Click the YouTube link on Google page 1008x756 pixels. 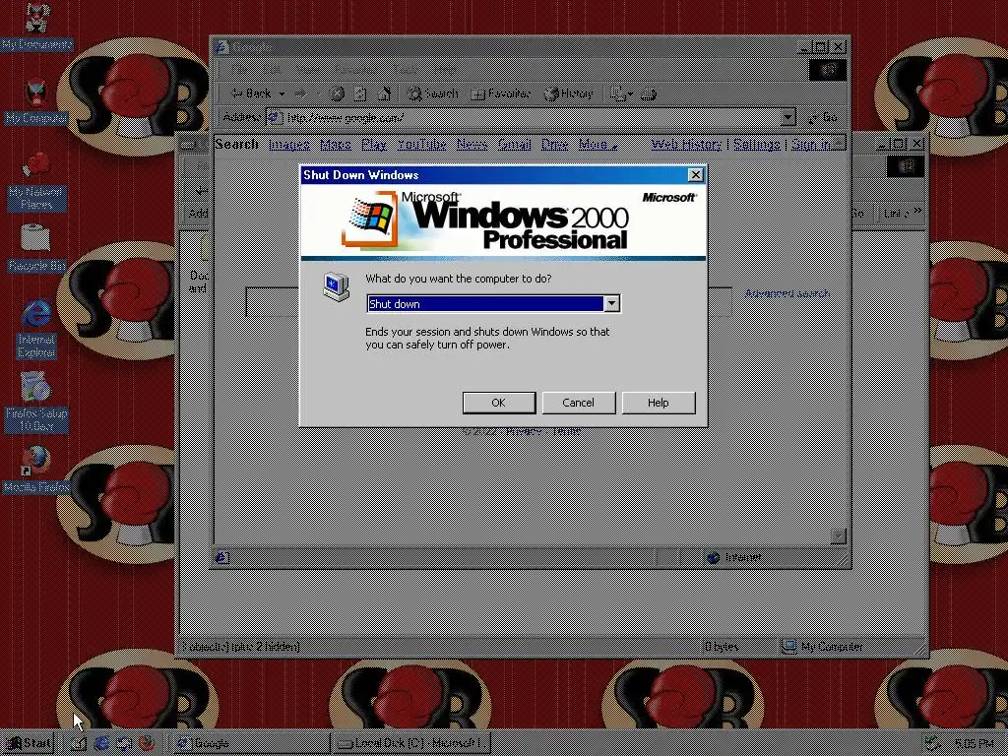pos(421,145)
